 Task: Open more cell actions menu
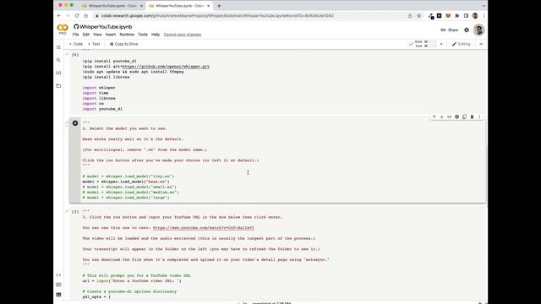pyautogui.click(x=479, y=117)
